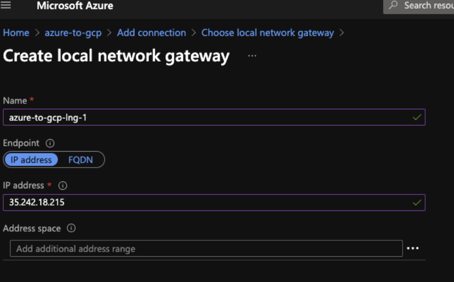Click the Microsoft Azure portal title
The width and height of the screenshot is (454, 282).
pyautogui.click(x=75, y=6)
